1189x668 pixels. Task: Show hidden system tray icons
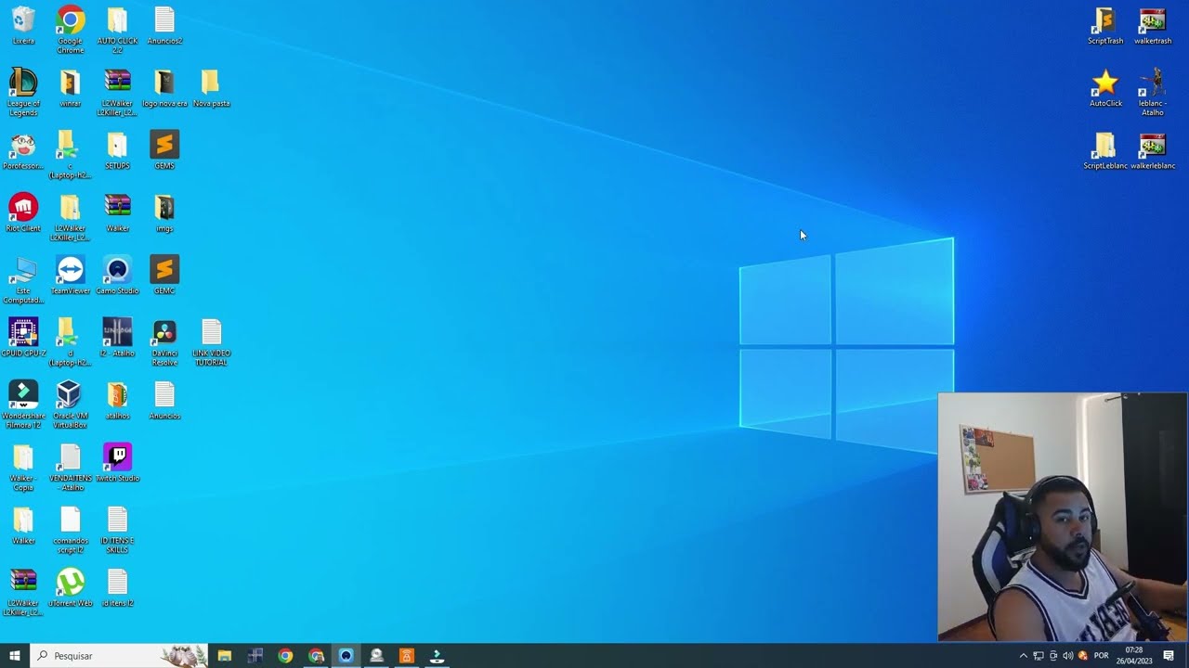tap(1023, 656)
